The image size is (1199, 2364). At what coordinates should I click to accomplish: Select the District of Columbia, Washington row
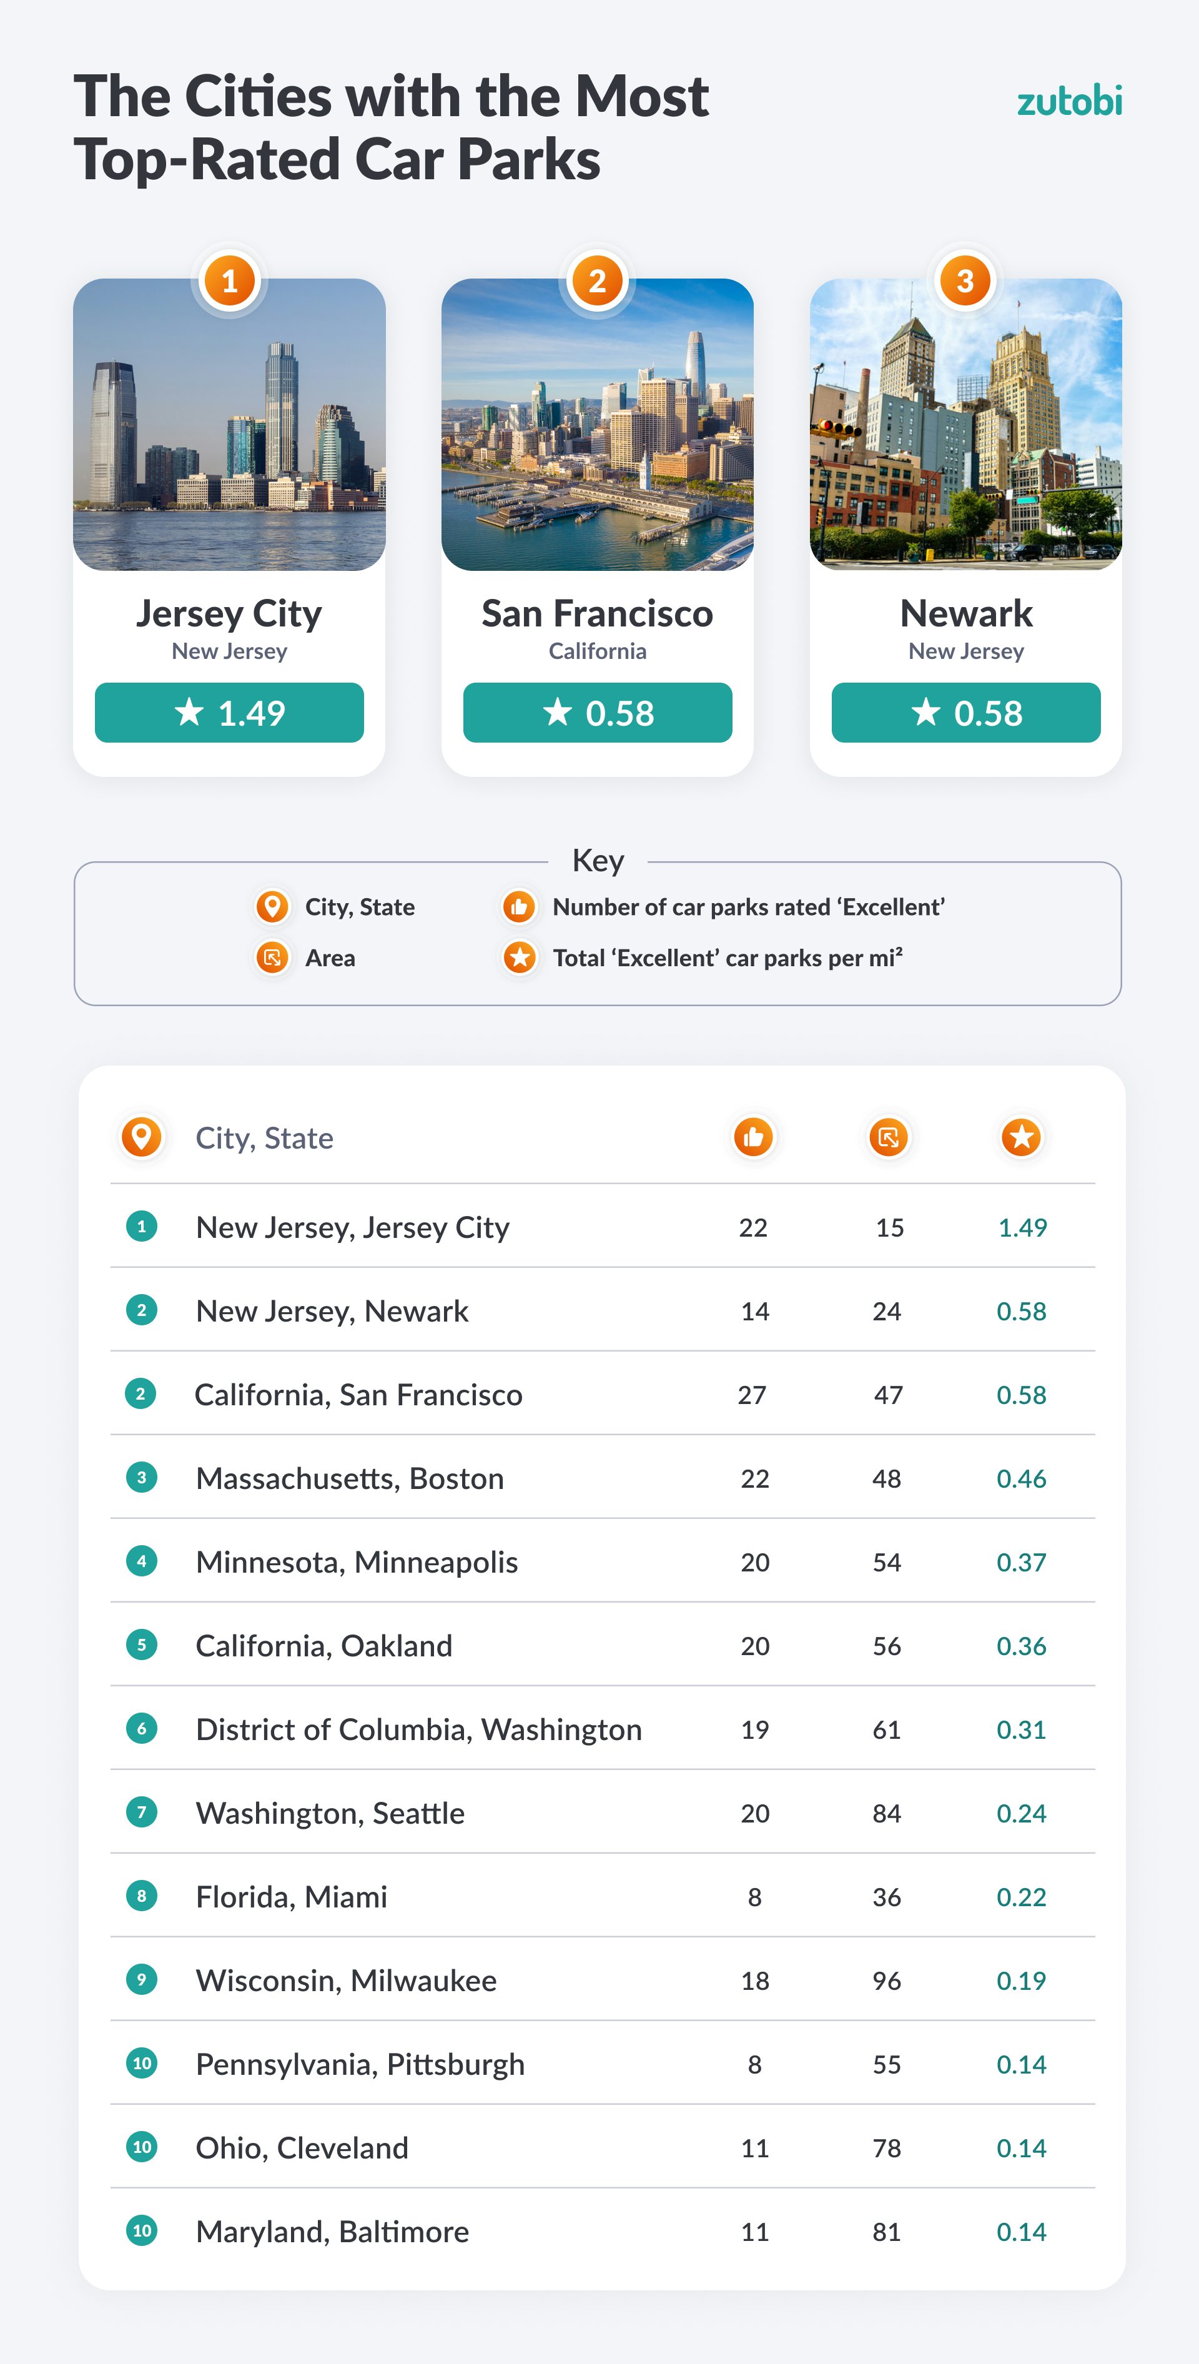[602, 1729]
